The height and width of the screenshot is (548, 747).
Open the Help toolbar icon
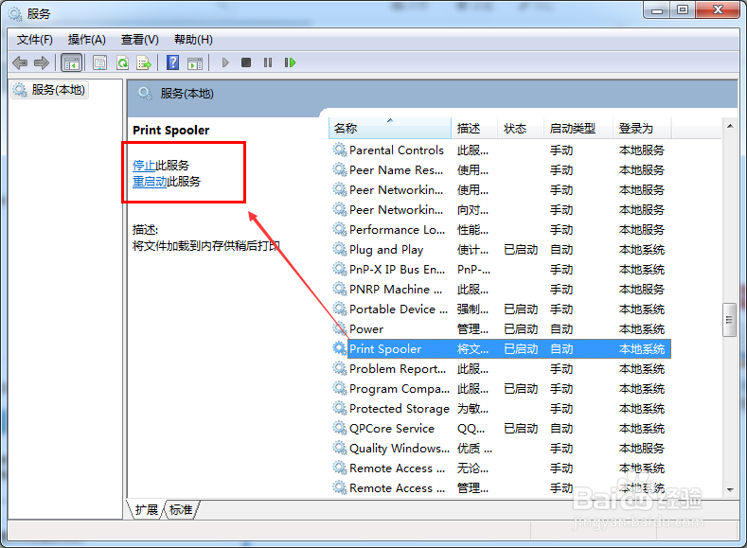click(x=172, y=62)
